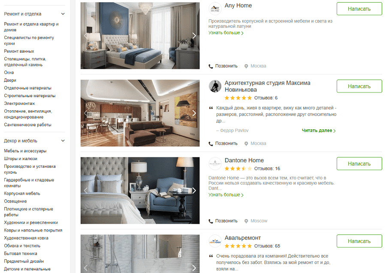Click the Dantone Home logo avatar
Screen dimensions: 386x273
(x=215, y=163)
